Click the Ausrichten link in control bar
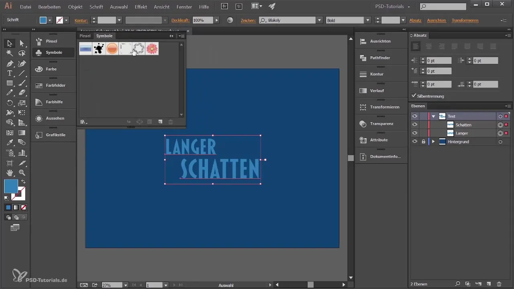514x289 pixels. click(436, 20)
